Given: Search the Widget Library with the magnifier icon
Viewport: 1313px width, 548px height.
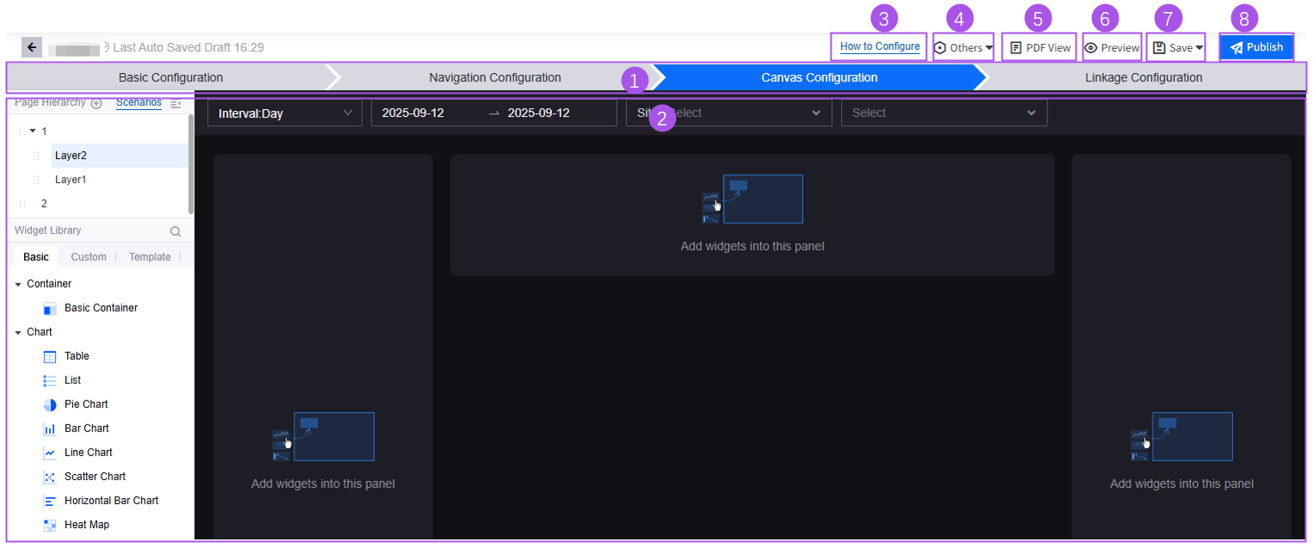Looking at the screenshot, I should point(175,231).
